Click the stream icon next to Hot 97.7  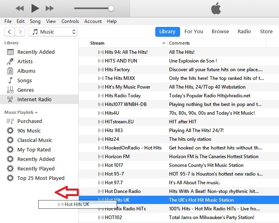[101, 183]
